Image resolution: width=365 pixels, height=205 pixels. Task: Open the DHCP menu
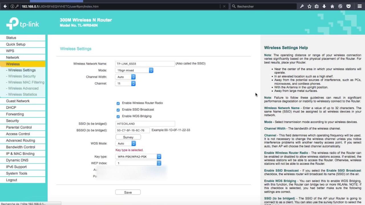click(23, 107)
